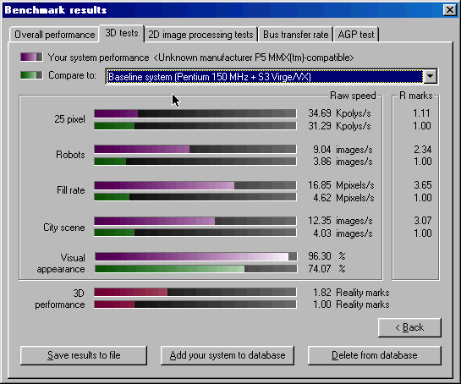Switch to the Overall performance tab
The width and height of the screenshot is (461, 384).
[54, 35]
